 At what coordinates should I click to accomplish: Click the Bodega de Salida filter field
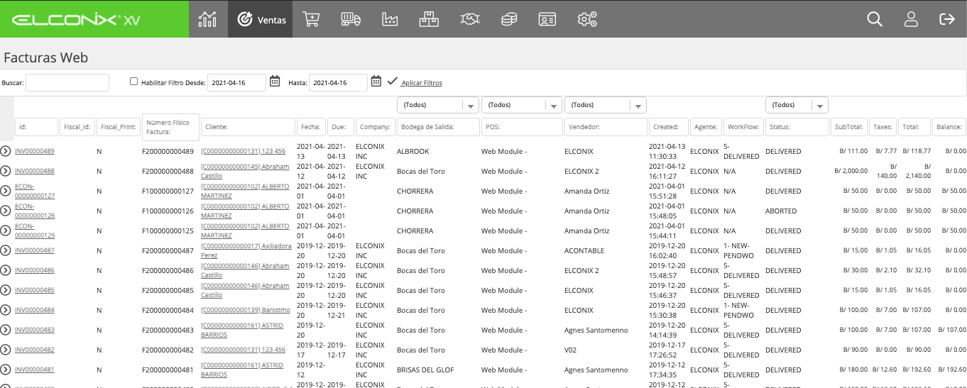(438, 127)
